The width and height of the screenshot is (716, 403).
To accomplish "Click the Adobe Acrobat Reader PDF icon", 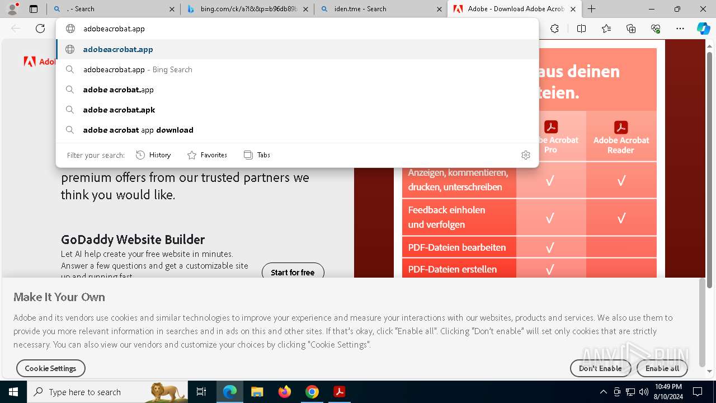I will pos(621,127).
